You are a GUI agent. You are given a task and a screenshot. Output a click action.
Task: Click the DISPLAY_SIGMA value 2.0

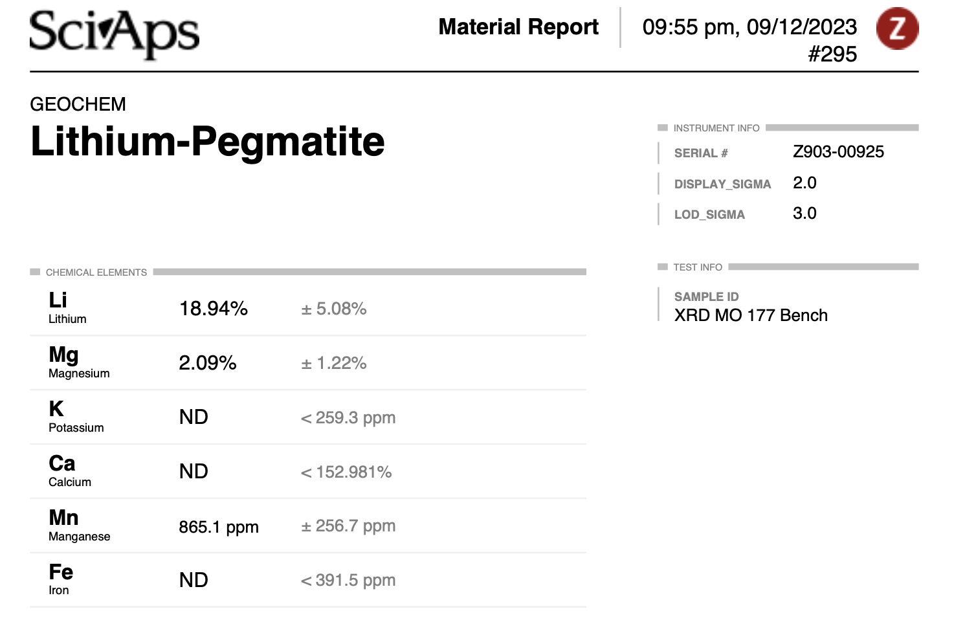[x=804, y=183]
